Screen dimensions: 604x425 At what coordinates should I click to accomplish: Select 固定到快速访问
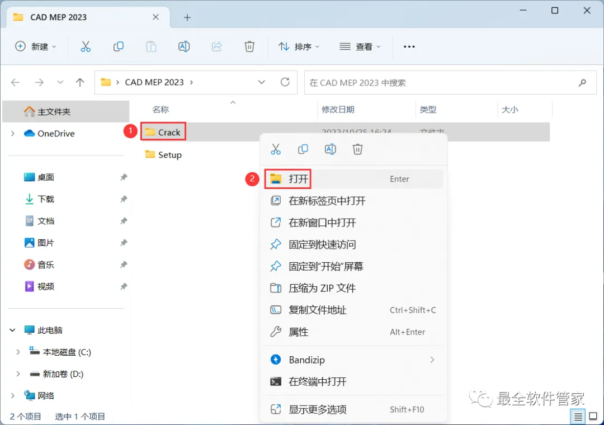(x=353, y=244)
